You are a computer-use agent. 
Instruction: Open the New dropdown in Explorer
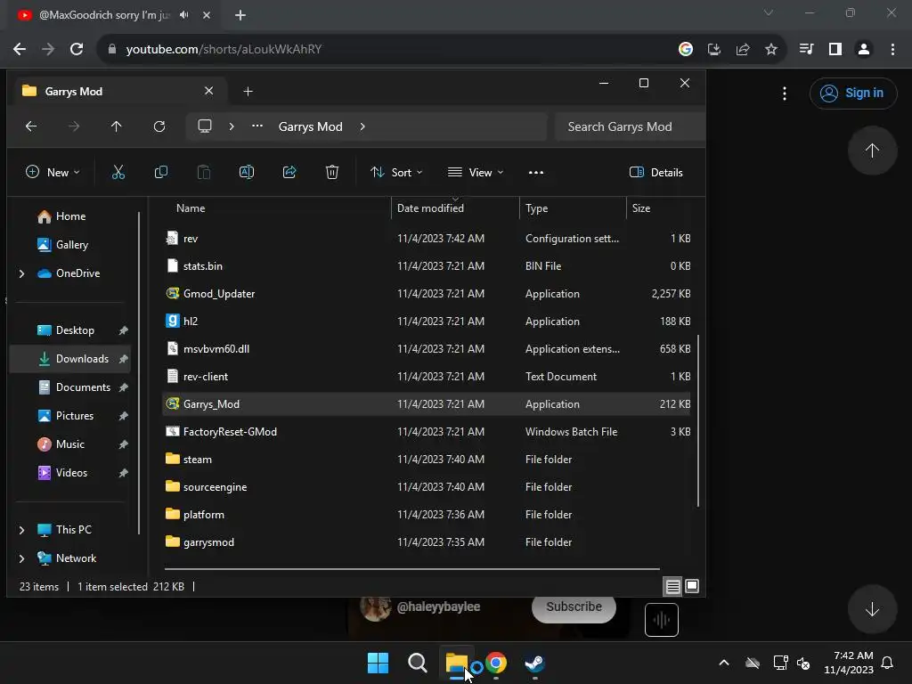[53, 172]
